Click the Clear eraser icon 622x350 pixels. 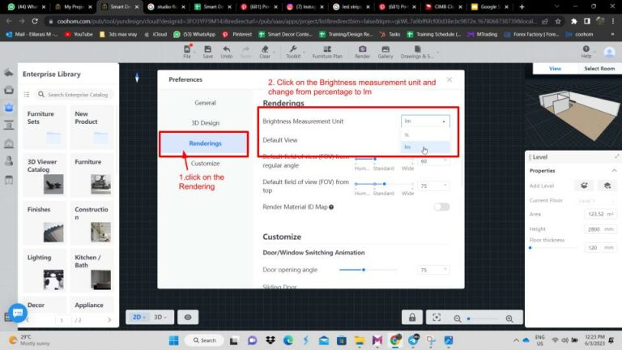point(265,52)
